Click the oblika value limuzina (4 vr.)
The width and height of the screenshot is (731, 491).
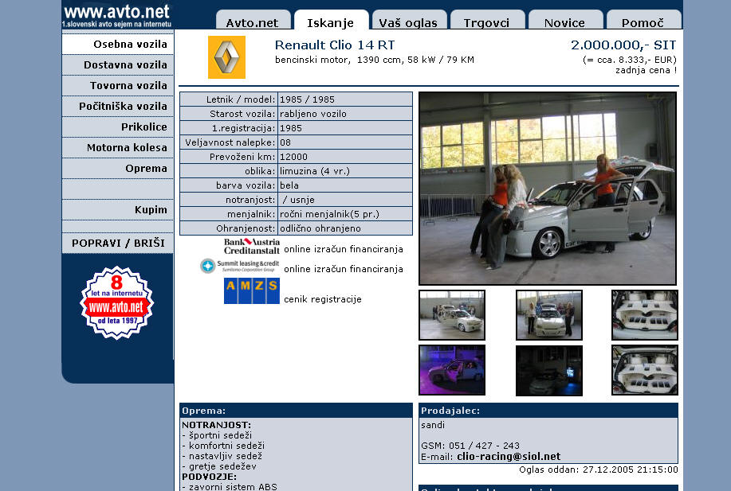click(x=315, y=171)
